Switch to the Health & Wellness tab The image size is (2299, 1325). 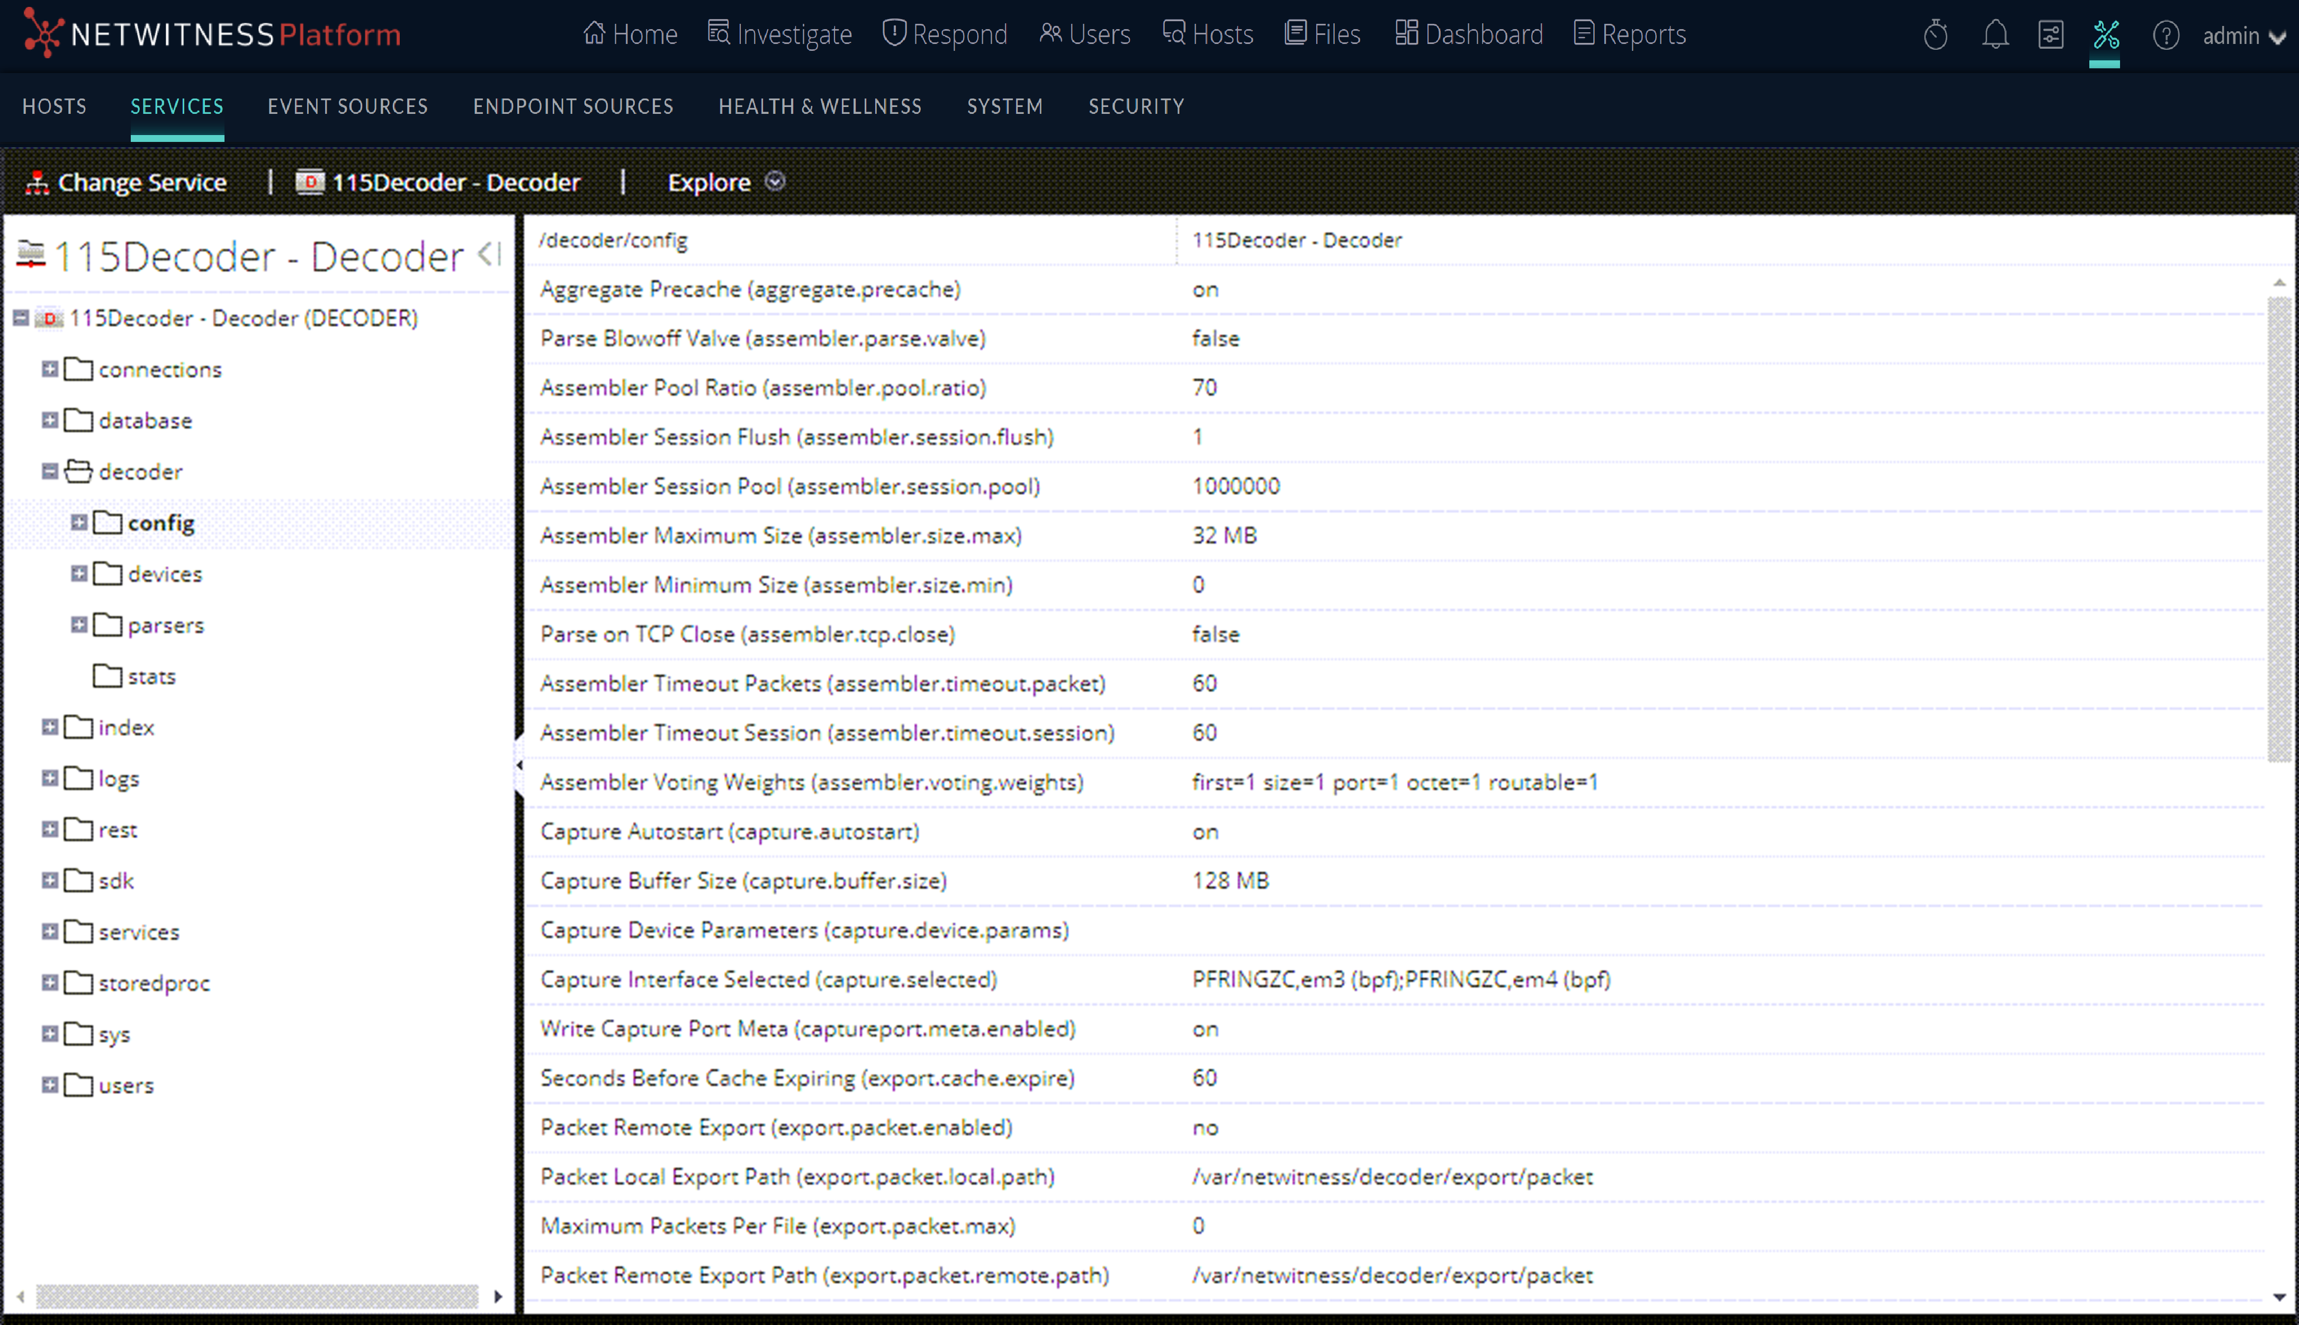click(x=820, y=106)
